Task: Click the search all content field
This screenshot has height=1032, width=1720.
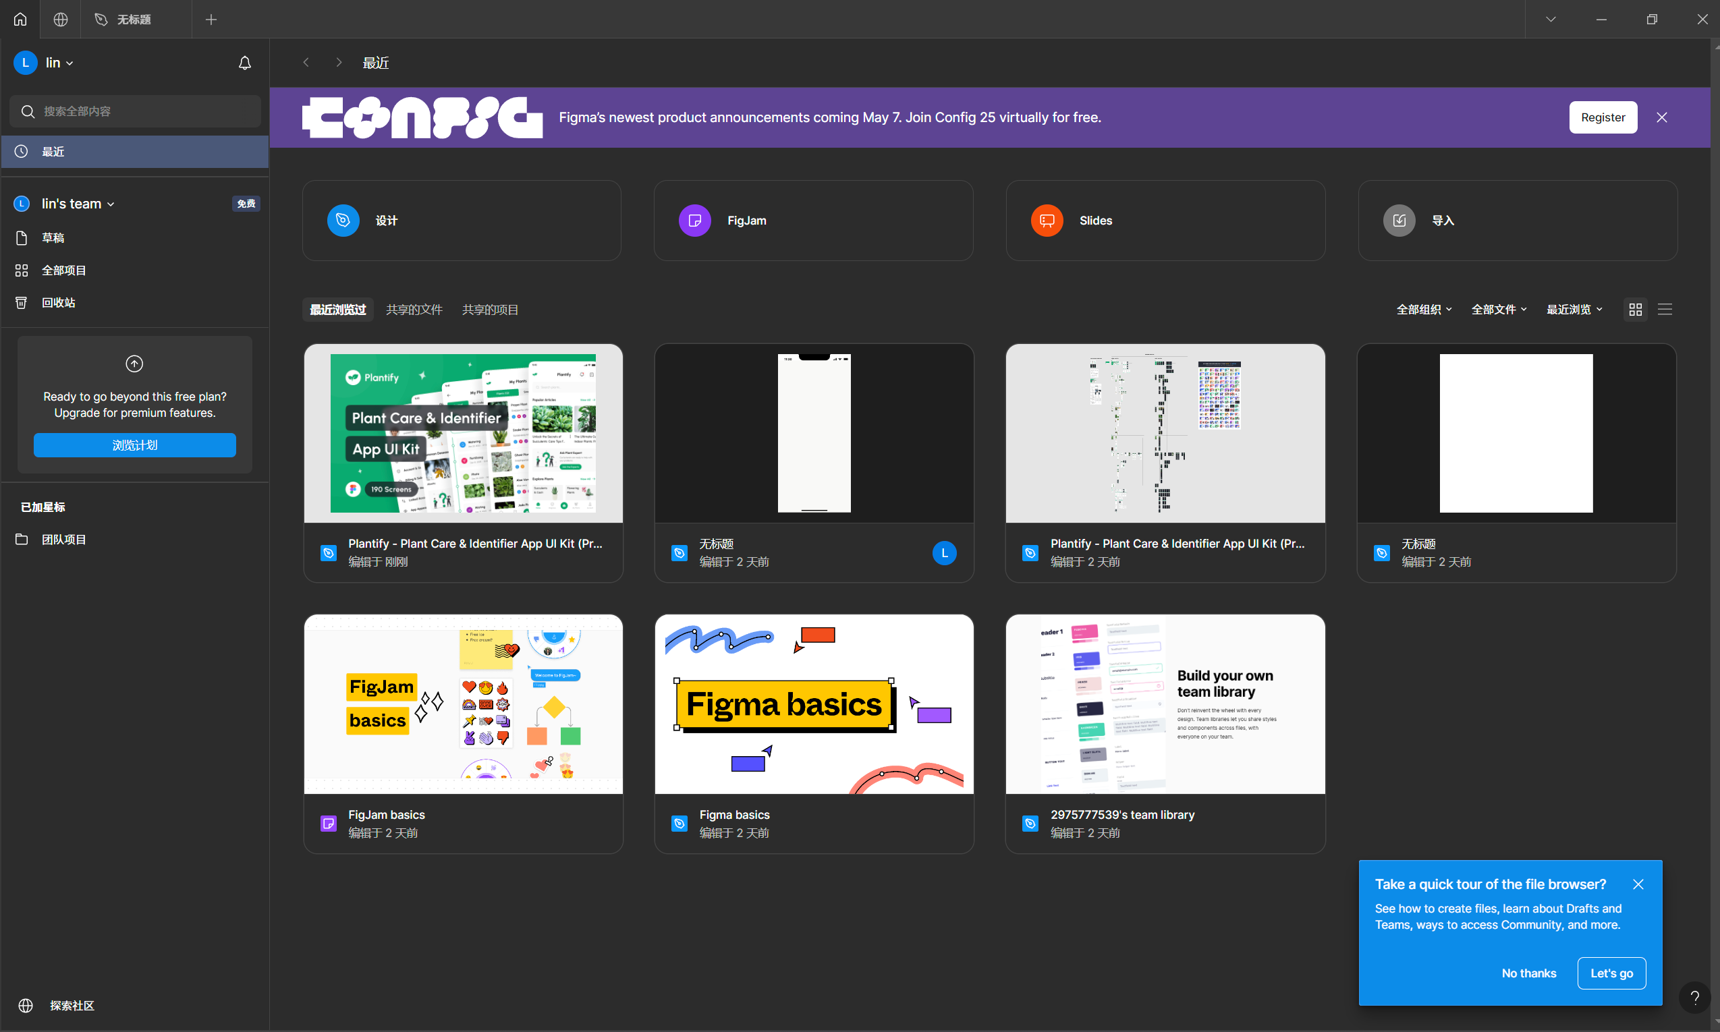Action: tap(136, 111)
